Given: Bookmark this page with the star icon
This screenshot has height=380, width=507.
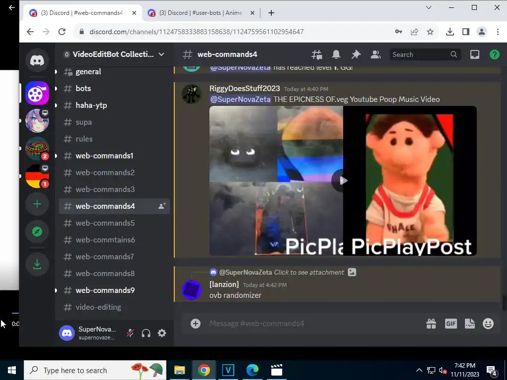Looking at the screenshot, I should click(x=430, y=32).
